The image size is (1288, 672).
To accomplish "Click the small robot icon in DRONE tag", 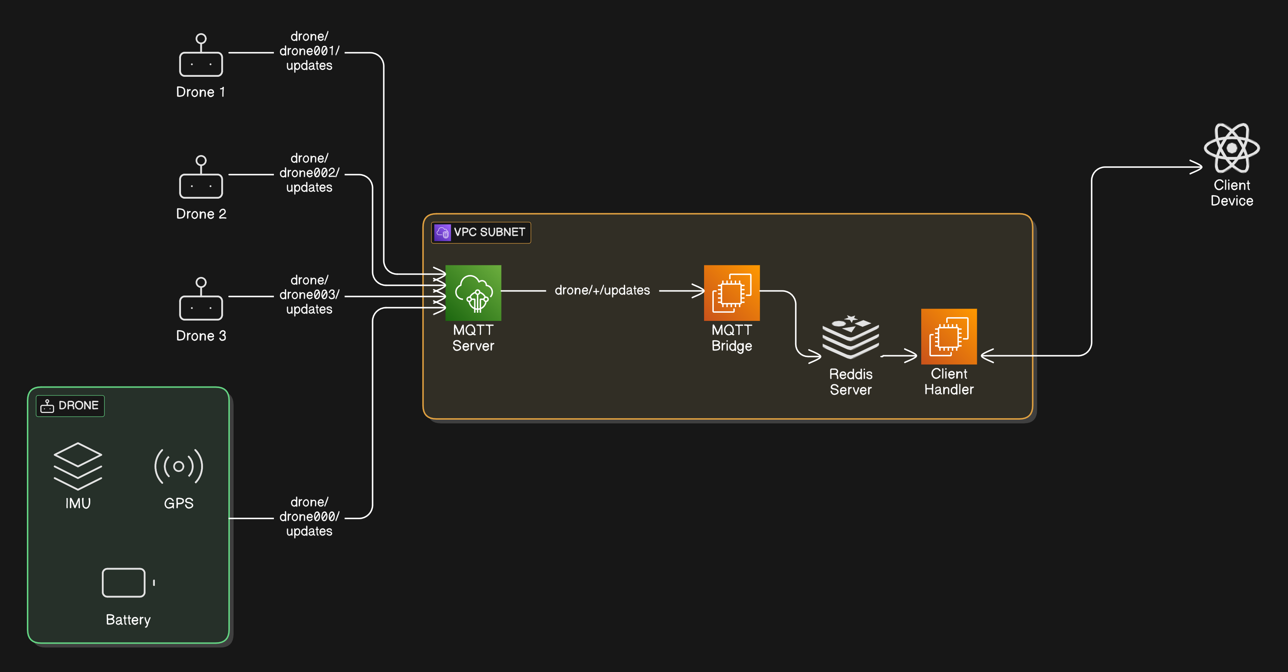I will [47, 406].
